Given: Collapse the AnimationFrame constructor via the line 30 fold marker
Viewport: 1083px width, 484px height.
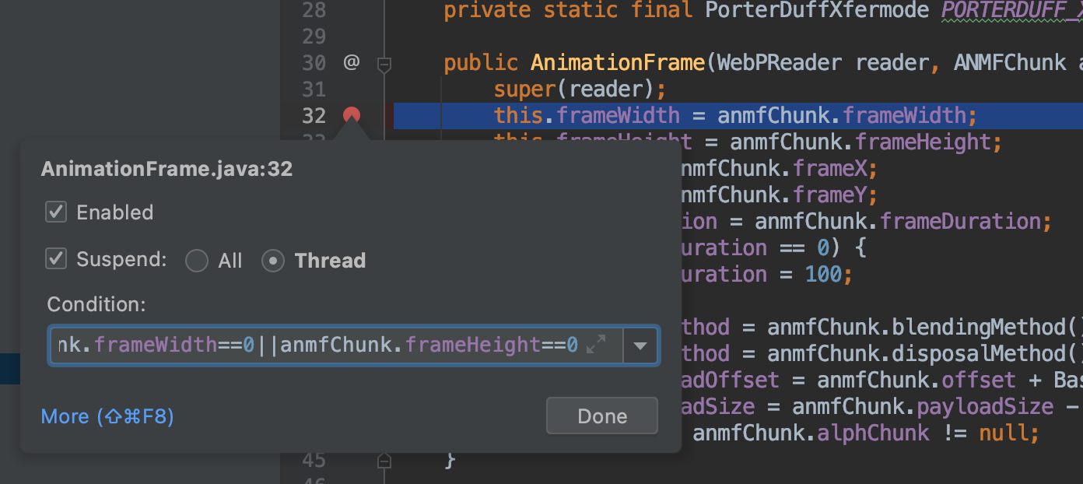Looking at the screenshot, I should tap(384, 64).
